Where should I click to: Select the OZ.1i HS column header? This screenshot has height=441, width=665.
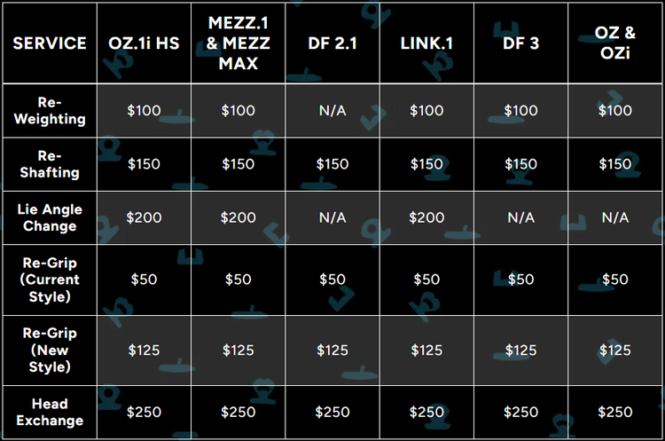(143, 43)
